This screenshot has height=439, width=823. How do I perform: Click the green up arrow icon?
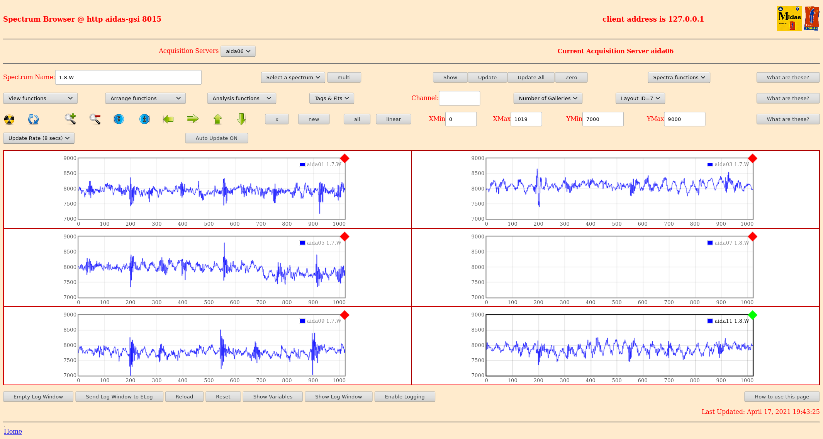point(217,119)
